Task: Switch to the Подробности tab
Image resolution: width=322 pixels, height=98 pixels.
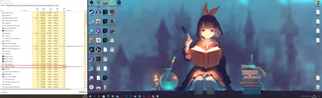Action: tap(50, 5)
